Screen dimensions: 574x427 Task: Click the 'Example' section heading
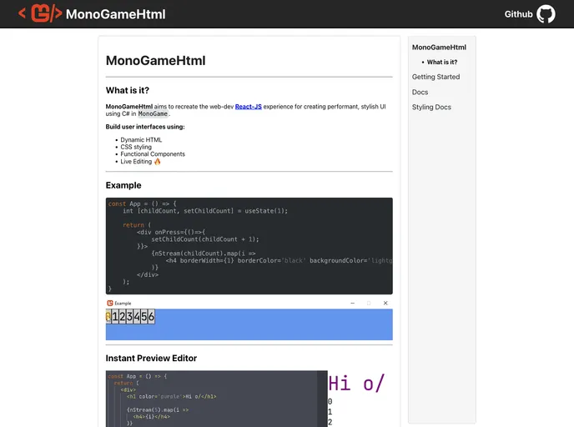(x=123, y=185)
